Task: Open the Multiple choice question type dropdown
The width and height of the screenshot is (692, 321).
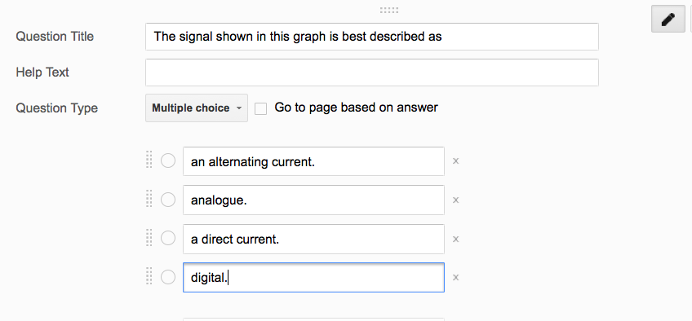Action: [197, 108]
